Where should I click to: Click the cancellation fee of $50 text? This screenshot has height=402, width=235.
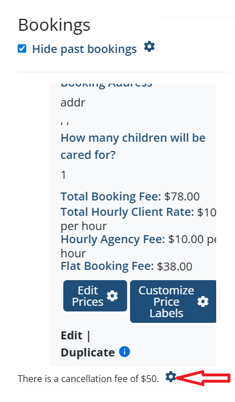point(88,379)
